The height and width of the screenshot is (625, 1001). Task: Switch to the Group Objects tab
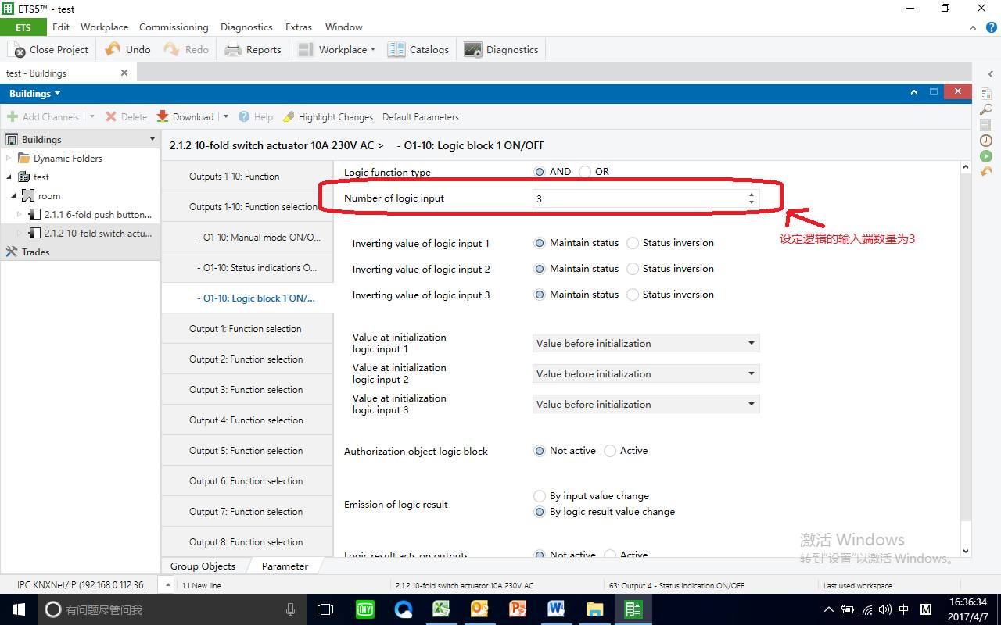click(x=203, y=566)
